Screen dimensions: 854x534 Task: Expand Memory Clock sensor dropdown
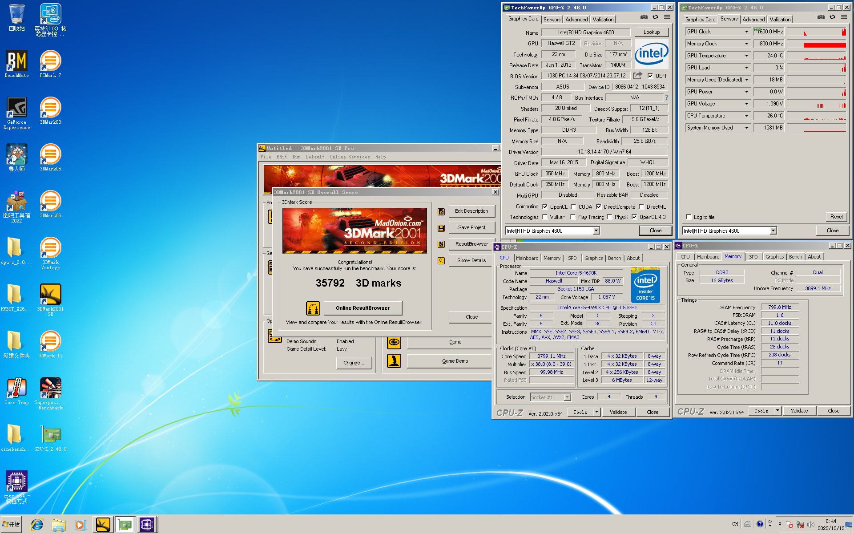[746, 44]
